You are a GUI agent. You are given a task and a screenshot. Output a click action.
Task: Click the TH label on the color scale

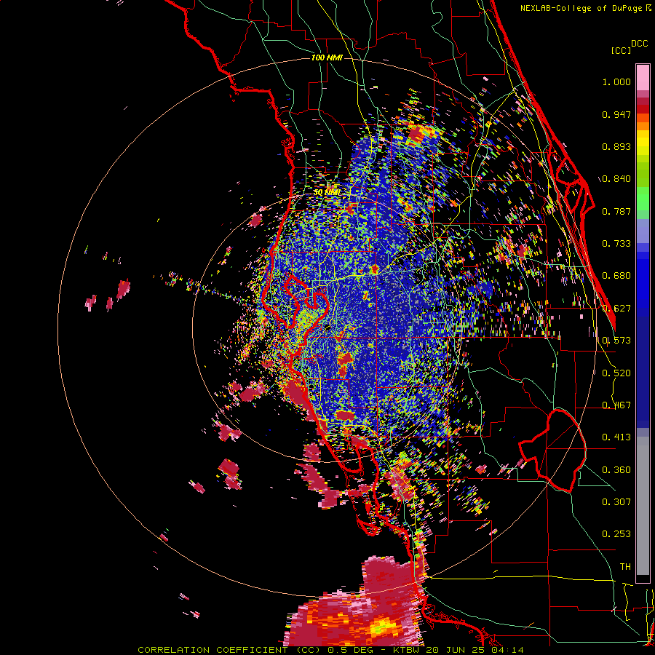coord(625,566)
